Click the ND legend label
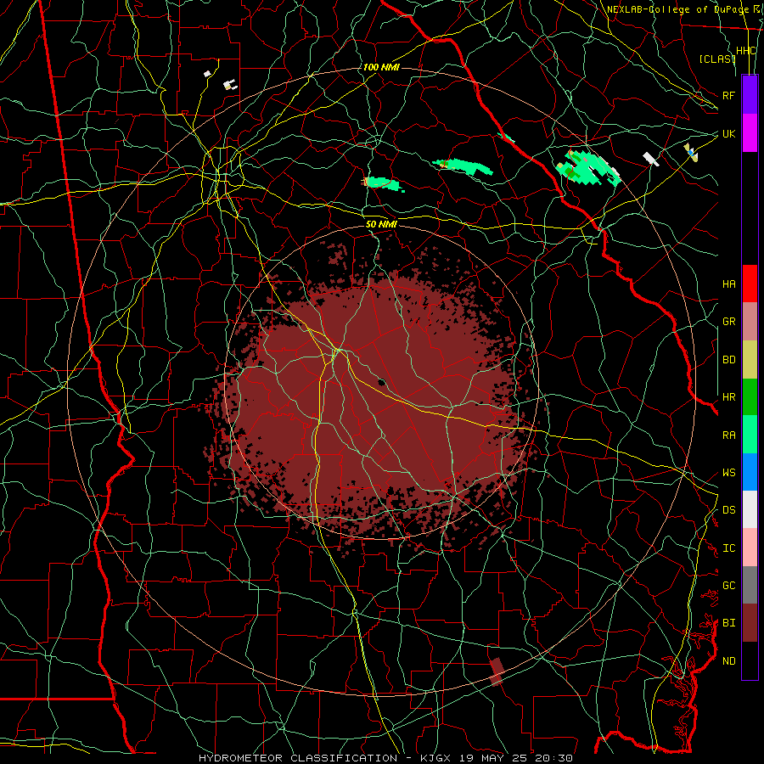764x764 pixels. pyautogui.click(x=728, y=661)
